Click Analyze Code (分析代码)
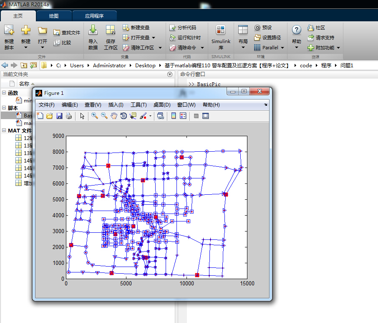The height and width of the screenshot is (323, 378). (183, 28)
